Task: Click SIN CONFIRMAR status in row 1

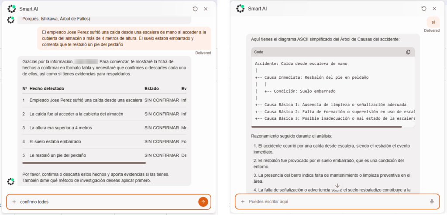Action: tap(162, 100)
